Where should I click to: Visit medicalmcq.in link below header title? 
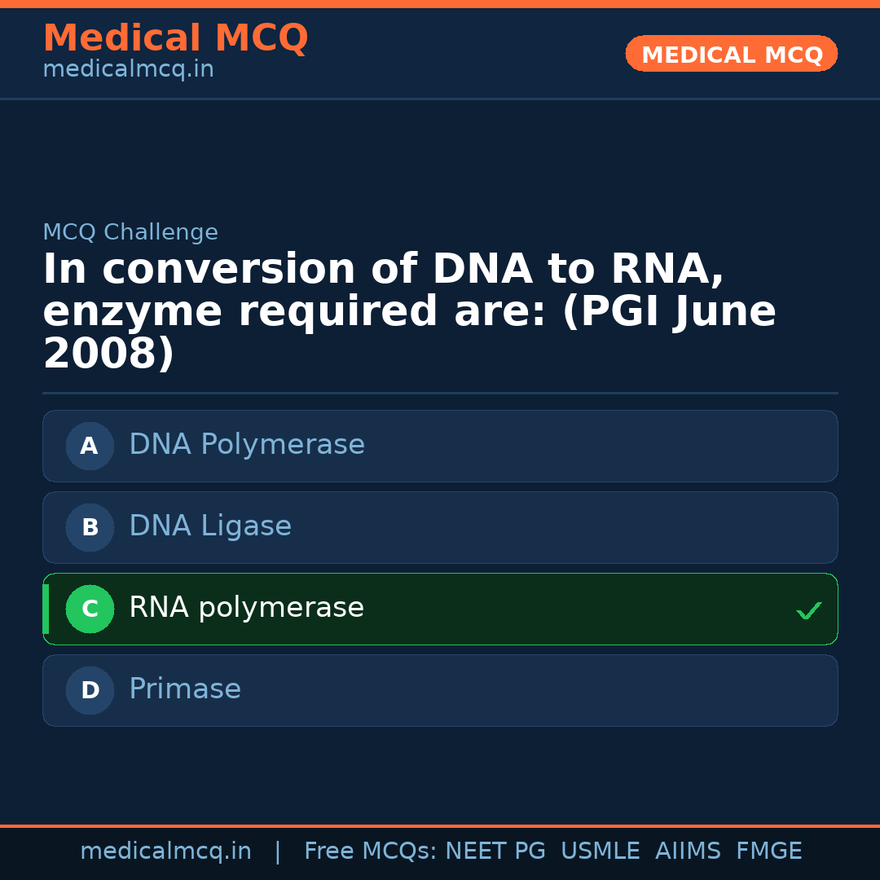pyautogui.click(x=128, y=69)
